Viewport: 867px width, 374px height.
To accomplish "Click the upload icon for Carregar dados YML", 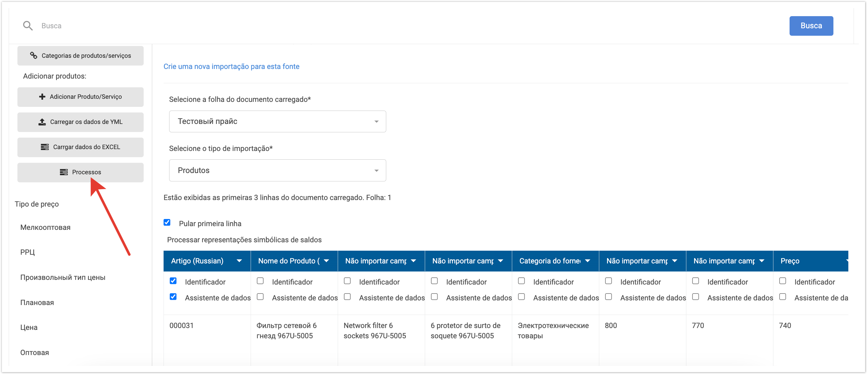I will click(42, 122).
